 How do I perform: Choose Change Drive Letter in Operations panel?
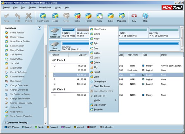[17, 85]
